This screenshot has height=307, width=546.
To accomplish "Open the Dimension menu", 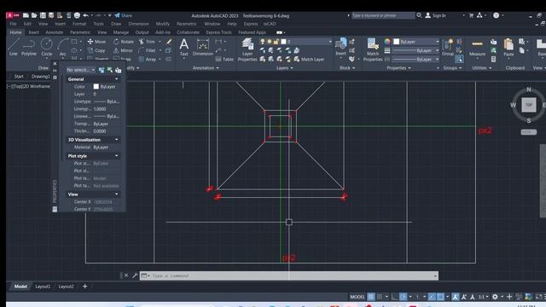I will 138,24.
